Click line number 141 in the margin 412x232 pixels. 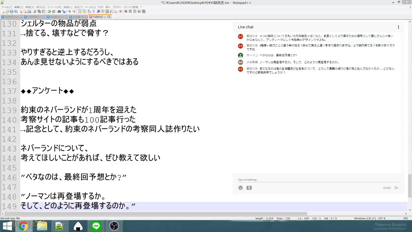tap(9, 130)
